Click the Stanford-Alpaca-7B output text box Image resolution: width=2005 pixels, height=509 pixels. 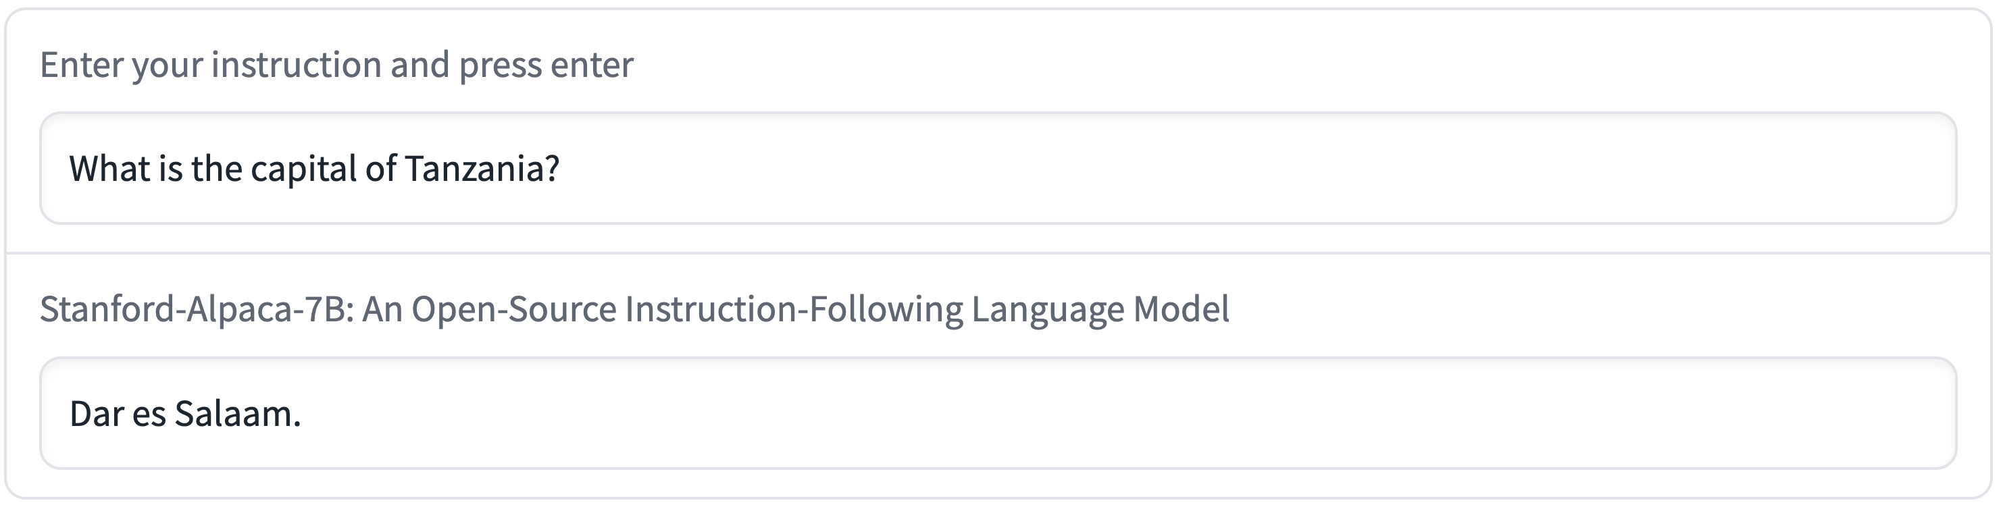(998, 413)
